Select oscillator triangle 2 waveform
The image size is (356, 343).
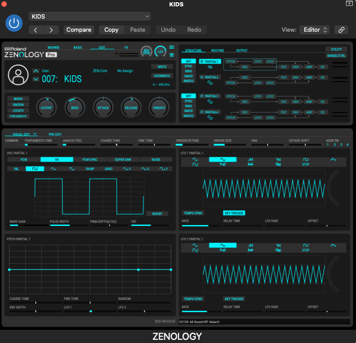click(127, 169)
